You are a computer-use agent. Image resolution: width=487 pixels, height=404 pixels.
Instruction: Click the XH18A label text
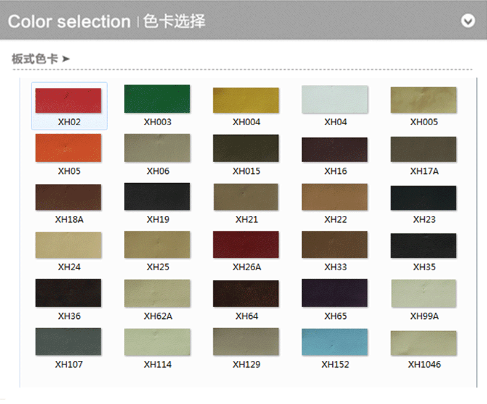coord(69,220)
